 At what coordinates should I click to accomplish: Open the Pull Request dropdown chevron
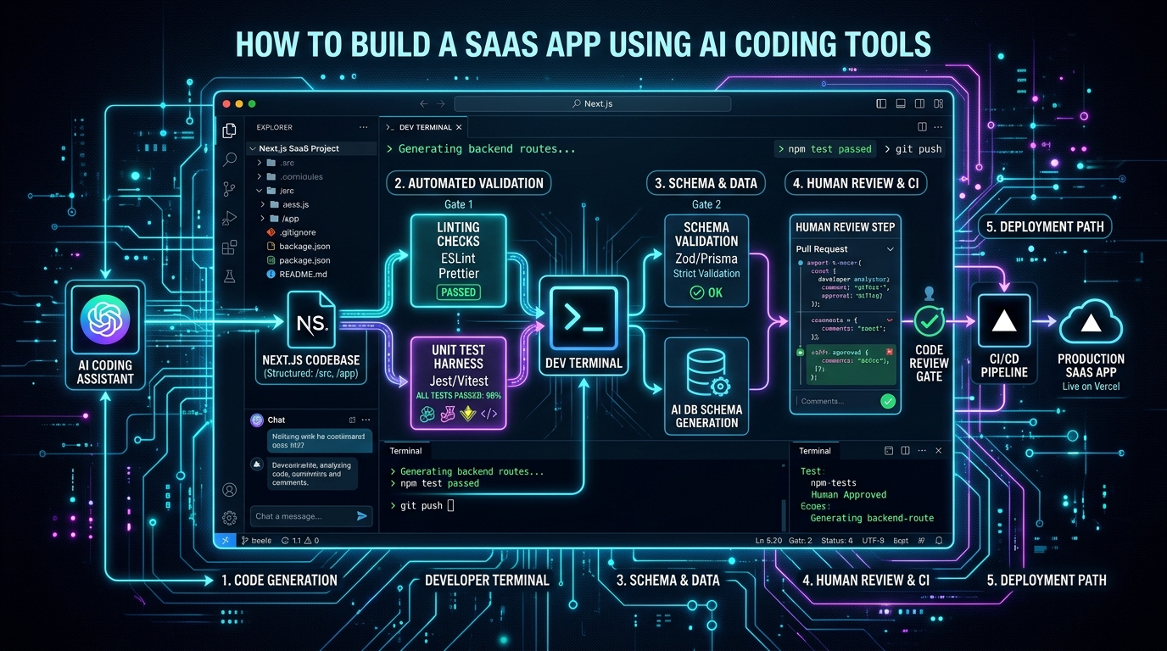point(890,249)
